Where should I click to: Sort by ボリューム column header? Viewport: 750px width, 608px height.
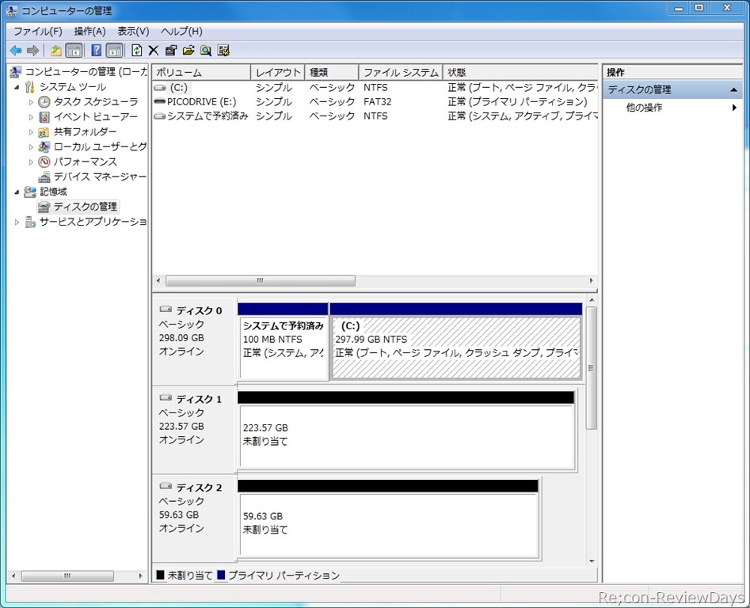pyautogui.click(x=201, y=73)
